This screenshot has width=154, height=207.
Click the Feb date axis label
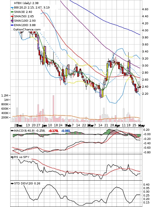pos(69,125)
